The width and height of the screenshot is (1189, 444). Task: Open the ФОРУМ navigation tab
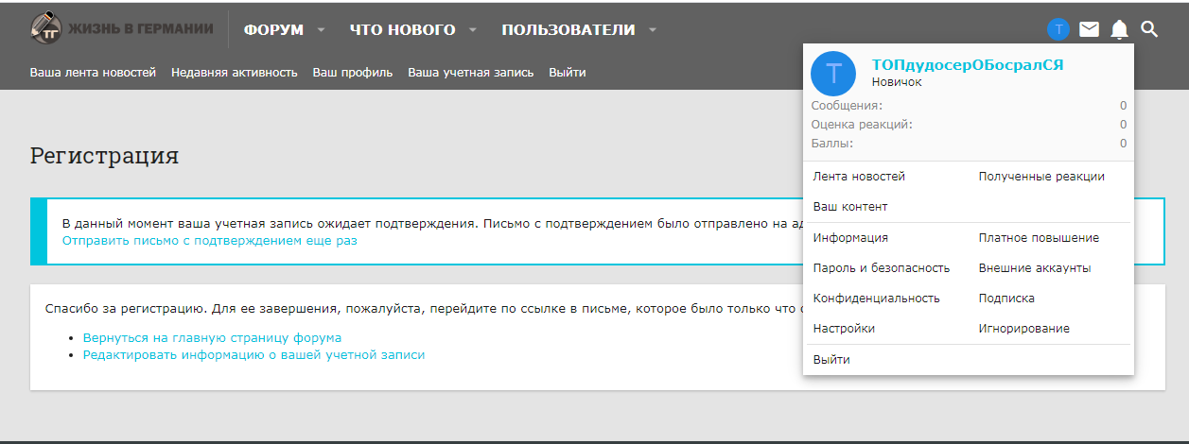coord(273,30)
